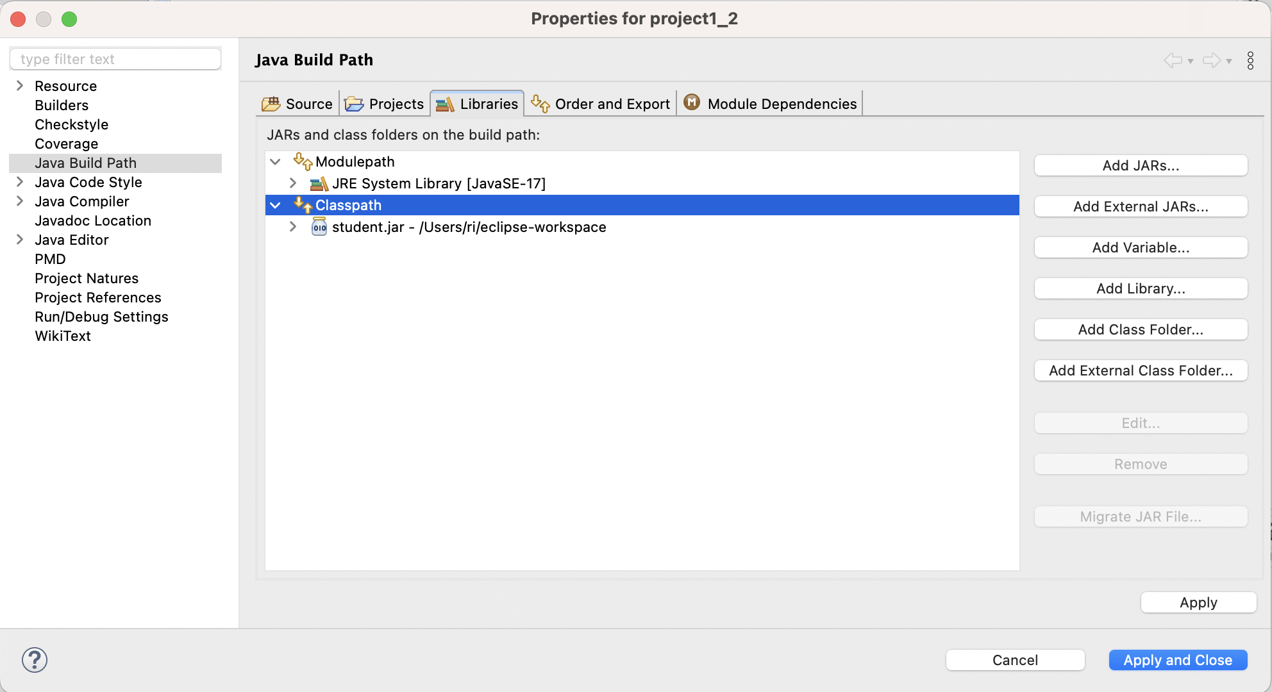Click the forward navigation arrow icon
This screenshot has height=692, width=1272.
1212,60
